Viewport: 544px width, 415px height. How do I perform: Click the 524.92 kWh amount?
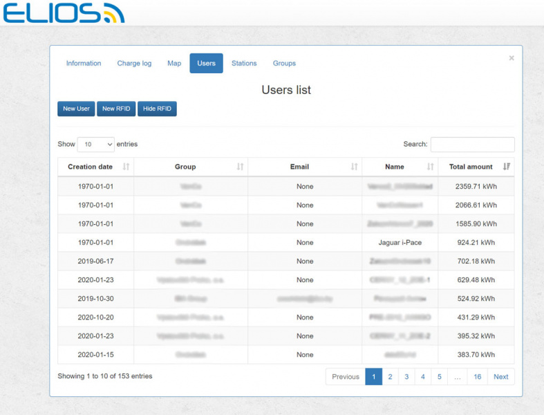(x=476, y=299)
